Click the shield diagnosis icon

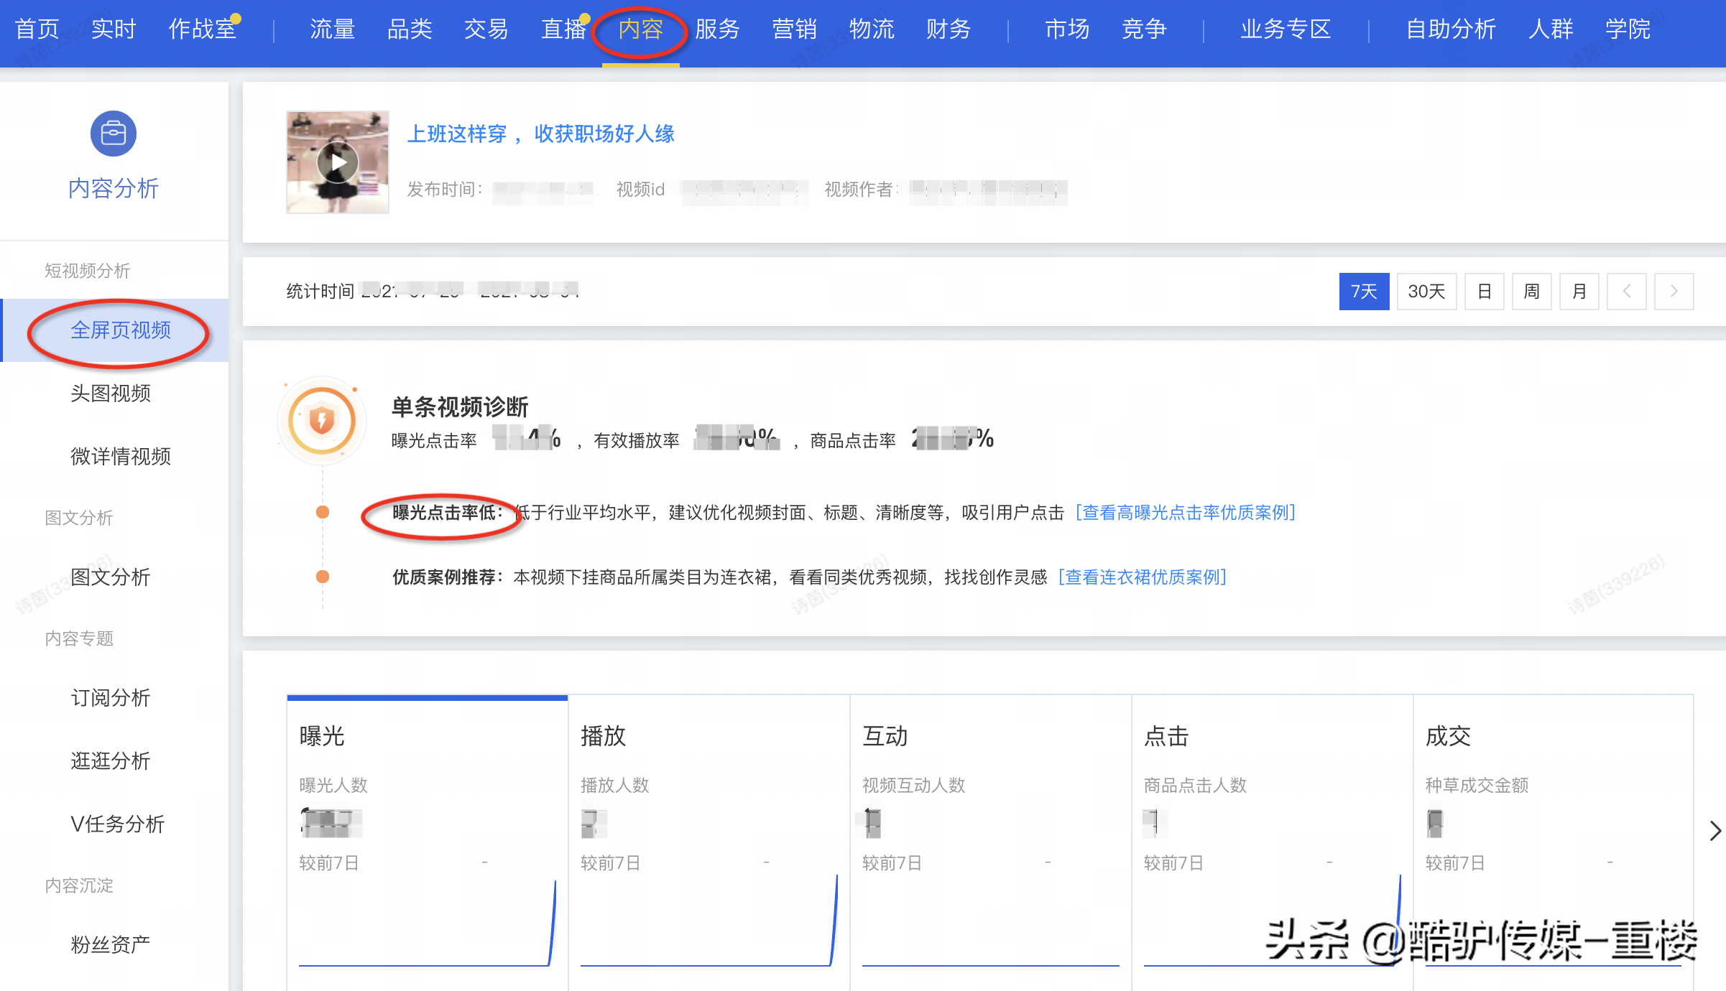(x=322, y=420)
